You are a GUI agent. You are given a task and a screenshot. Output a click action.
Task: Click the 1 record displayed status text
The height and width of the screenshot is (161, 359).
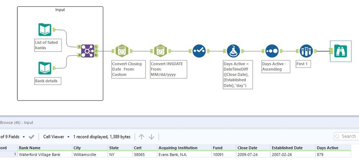102,137
